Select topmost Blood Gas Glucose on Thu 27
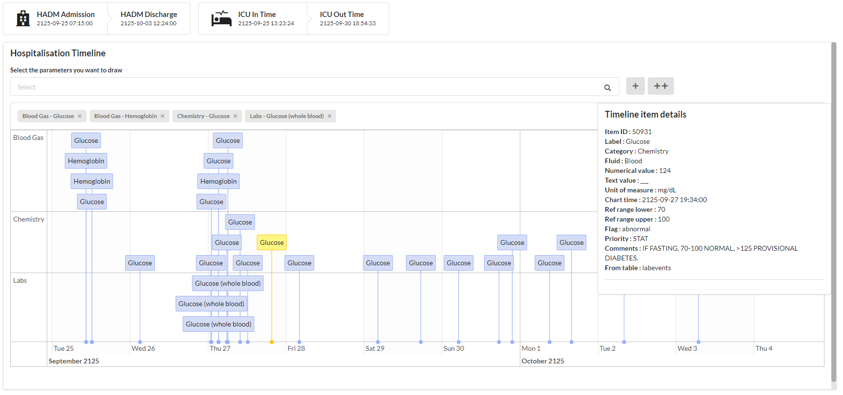The width and height of the screenshot is (843, 395). (x=228, y=140)
